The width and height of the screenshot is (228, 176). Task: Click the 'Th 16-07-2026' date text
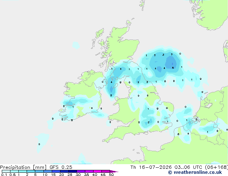pos(151,167)
